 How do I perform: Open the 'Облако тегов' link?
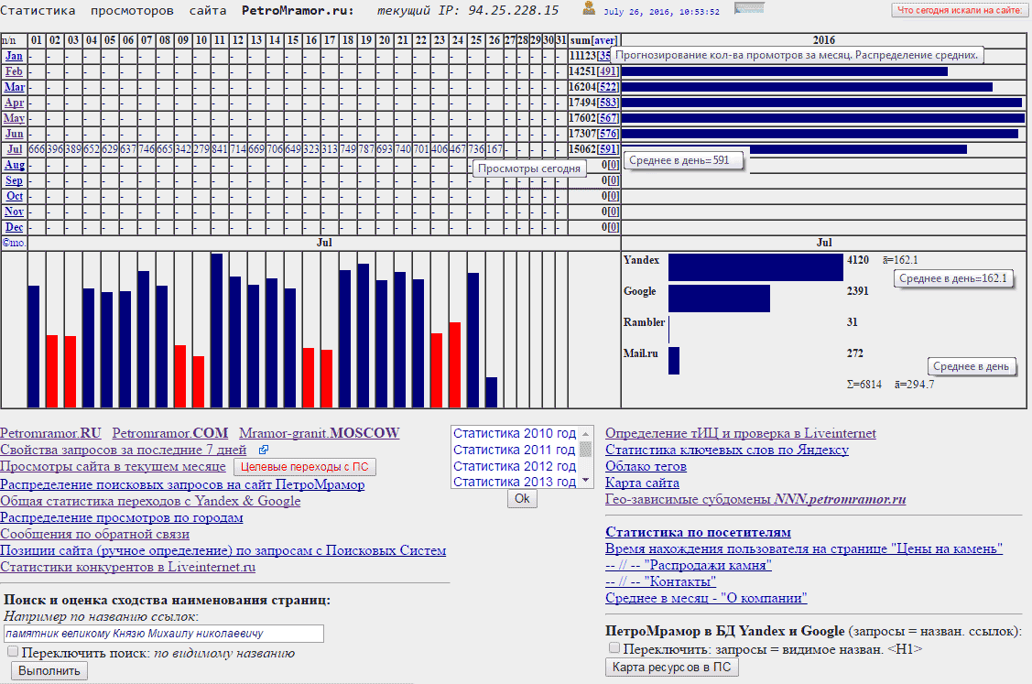tap(646, 466)
